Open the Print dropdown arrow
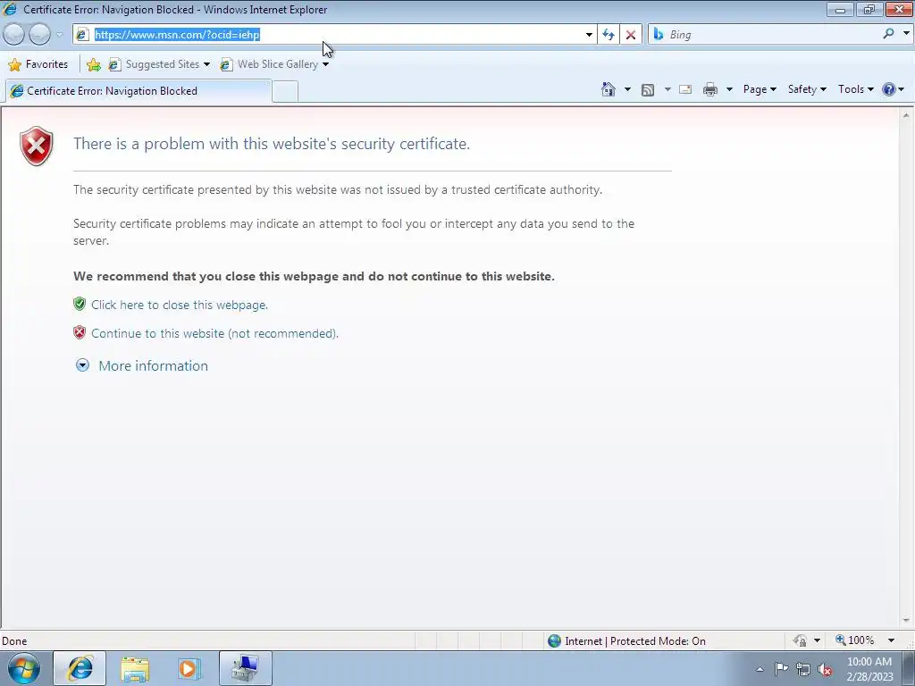915x686 pixels. click(x=729, y=89)
